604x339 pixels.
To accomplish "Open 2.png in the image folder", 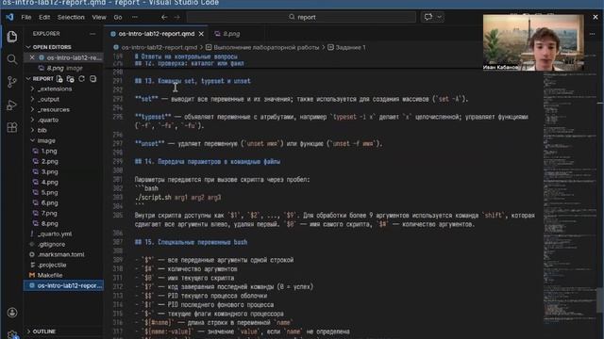I will tap(49, 161).
